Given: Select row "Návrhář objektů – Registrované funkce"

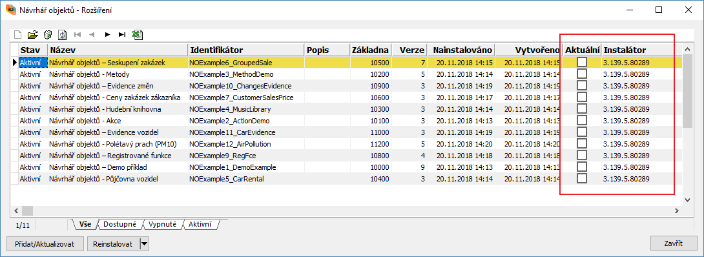Looking at the screenshot, I should pyautogui.click(x=346, y=156).
